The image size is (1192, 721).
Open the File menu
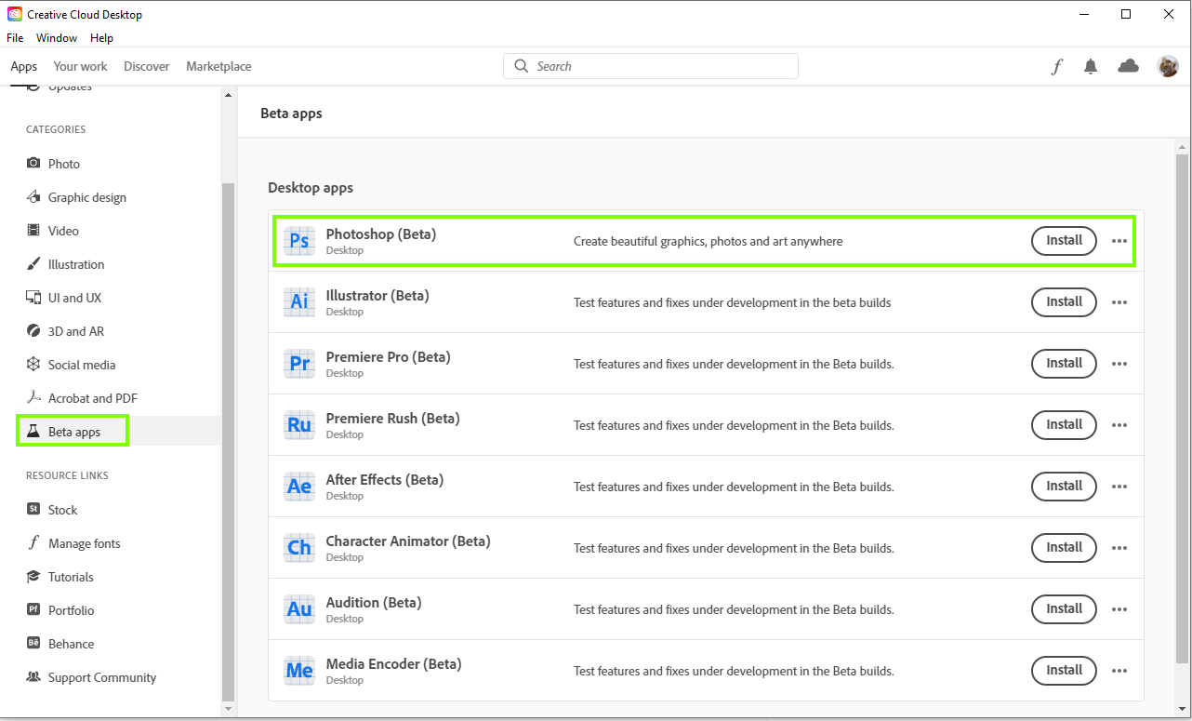pos(15,38)
